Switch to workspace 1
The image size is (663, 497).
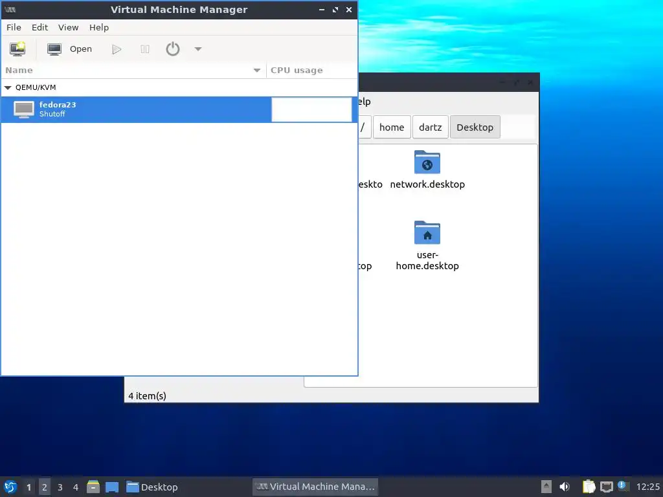28,487
